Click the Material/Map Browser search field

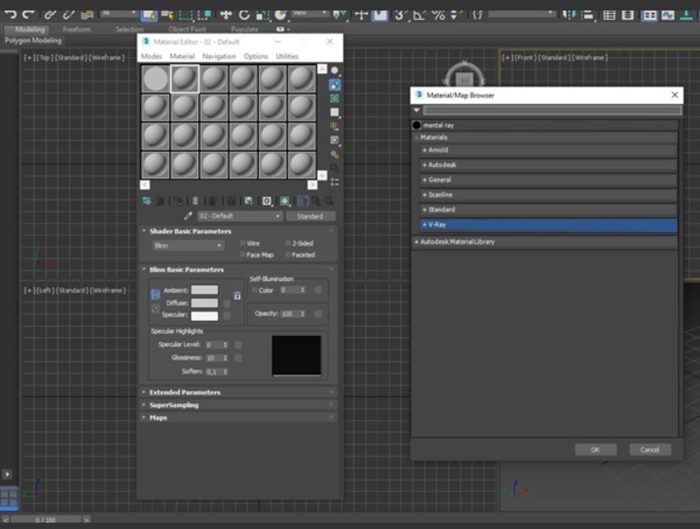(x=552, y=110)
